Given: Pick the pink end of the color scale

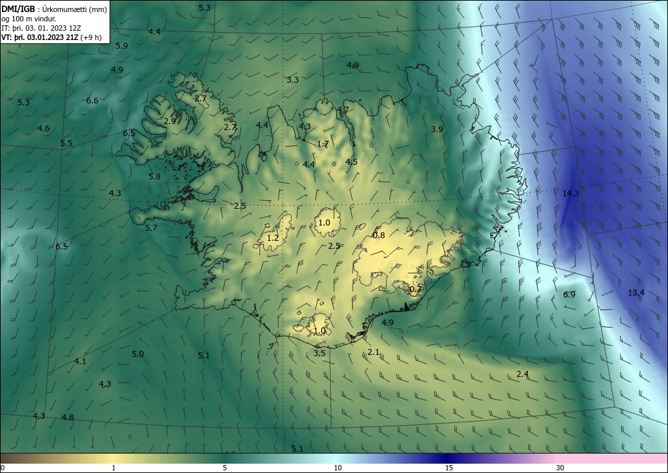Looking at the screenshot, I should (613, 458).
